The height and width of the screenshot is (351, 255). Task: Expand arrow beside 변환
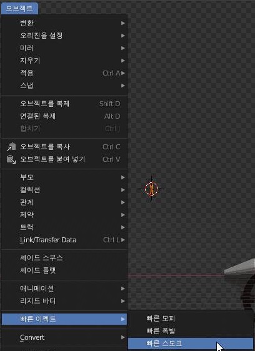tap(122, 23)
